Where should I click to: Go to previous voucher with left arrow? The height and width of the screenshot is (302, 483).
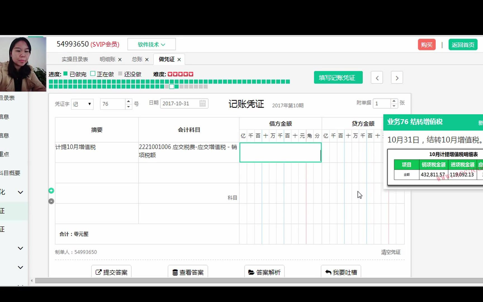pos(377,78)
